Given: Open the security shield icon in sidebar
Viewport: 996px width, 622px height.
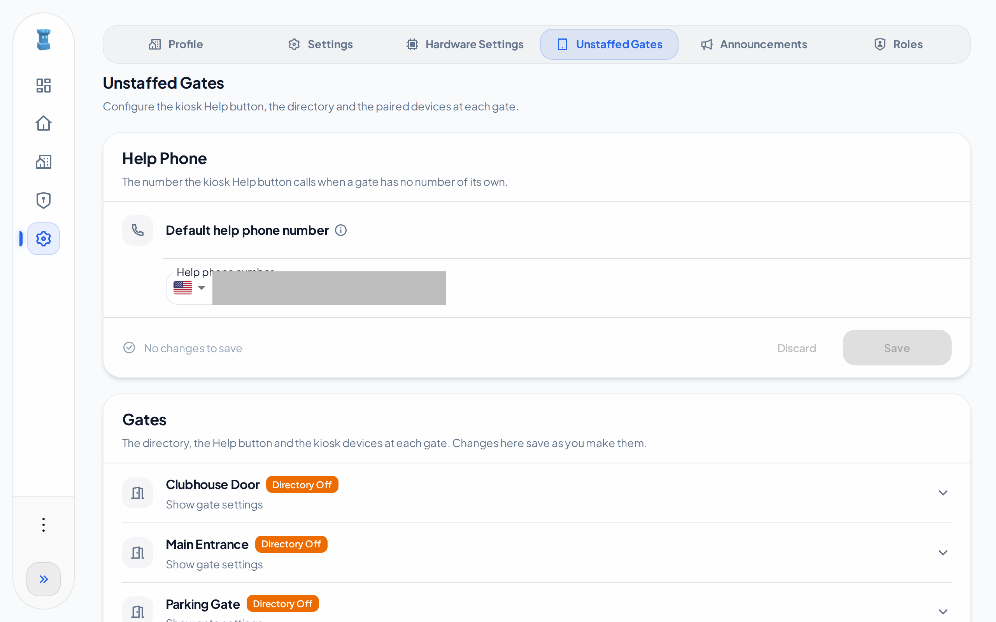Looking at the screenshot, I should click(x=44, y=200).
